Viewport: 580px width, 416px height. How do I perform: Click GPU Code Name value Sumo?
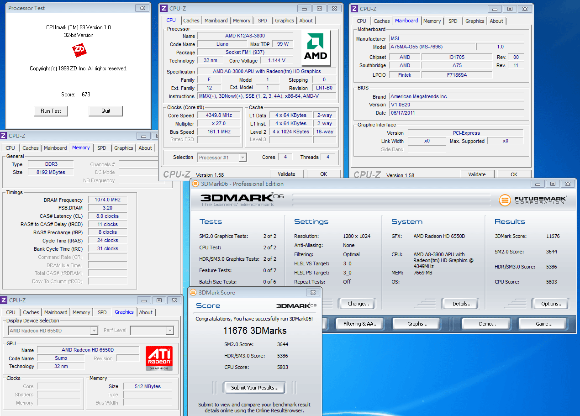(x=61, y=358)
